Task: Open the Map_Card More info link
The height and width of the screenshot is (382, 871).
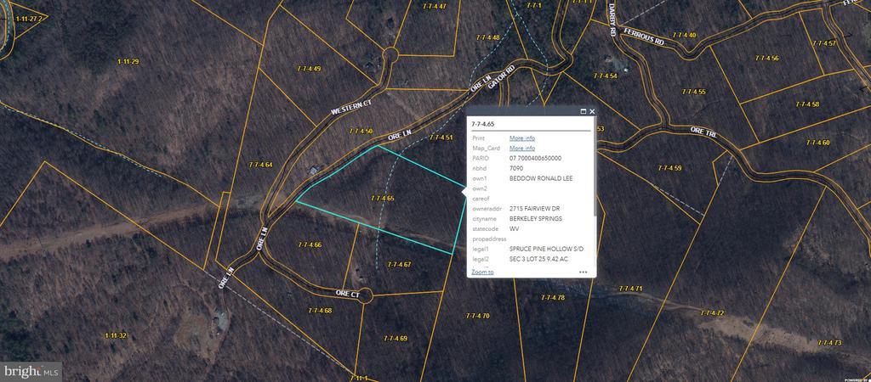Action: tap(522, 148)
